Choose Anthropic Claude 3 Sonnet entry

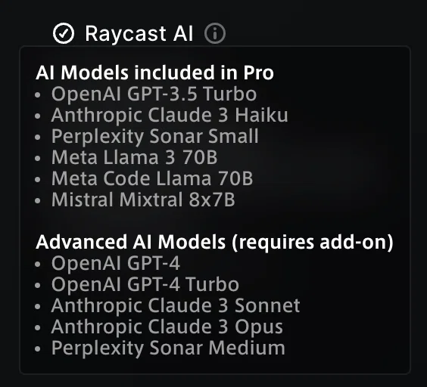pyautogui.click(x=176, y=305)
